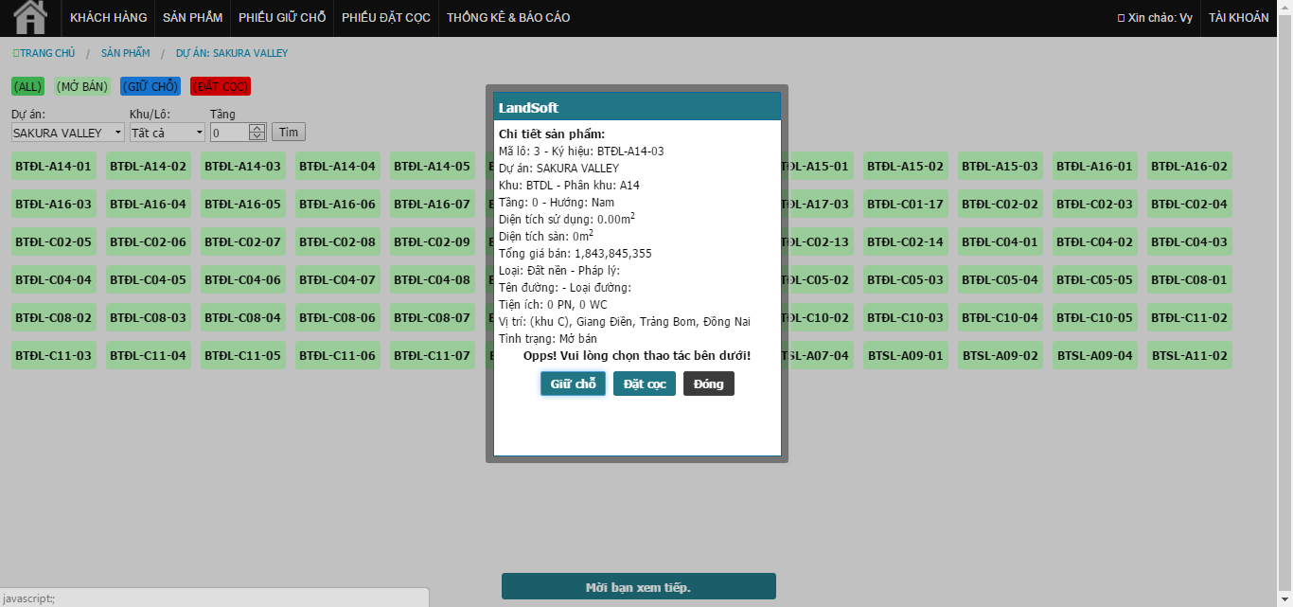Viewport: 1293px width, 607px height.
Task: Open the THỐNG KÊ & BÁO CÁO menu
Action: (x=508, y=18)
